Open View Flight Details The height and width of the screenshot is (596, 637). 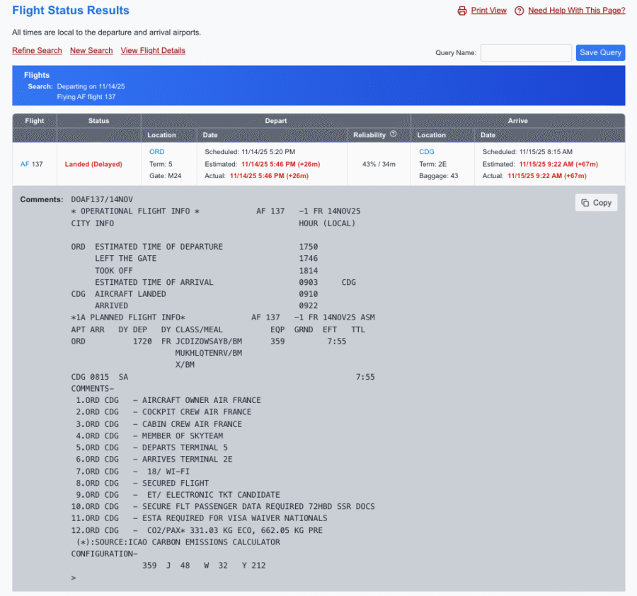(x=153, y=50)
